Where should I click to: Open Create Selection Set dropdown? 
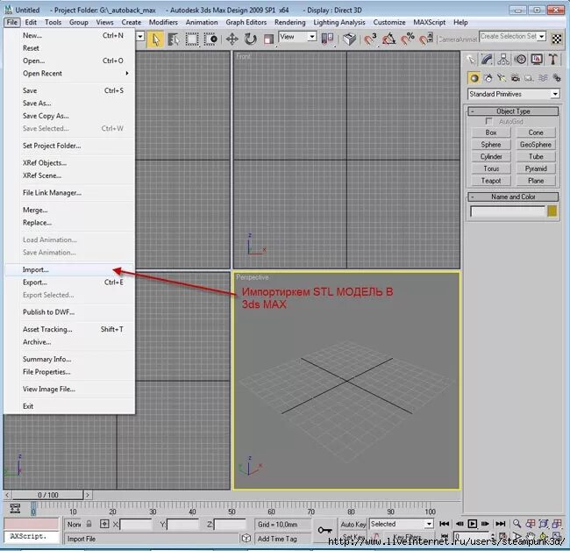point(513,36)
